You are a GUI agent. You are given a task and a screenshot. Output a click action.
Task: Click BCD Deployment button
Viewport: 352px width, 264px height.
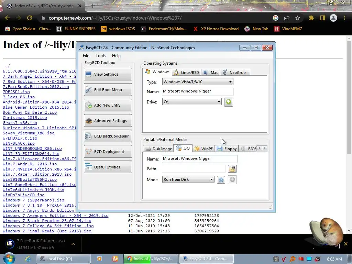tap(108, 152)
